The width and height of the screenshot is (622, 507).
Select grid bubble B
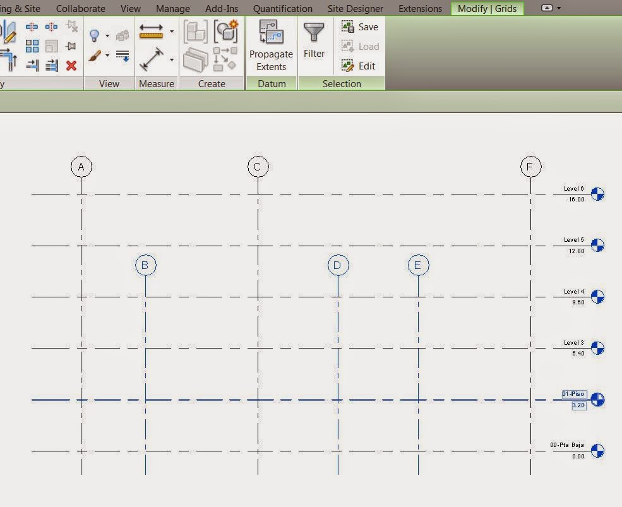coord(146,265)
